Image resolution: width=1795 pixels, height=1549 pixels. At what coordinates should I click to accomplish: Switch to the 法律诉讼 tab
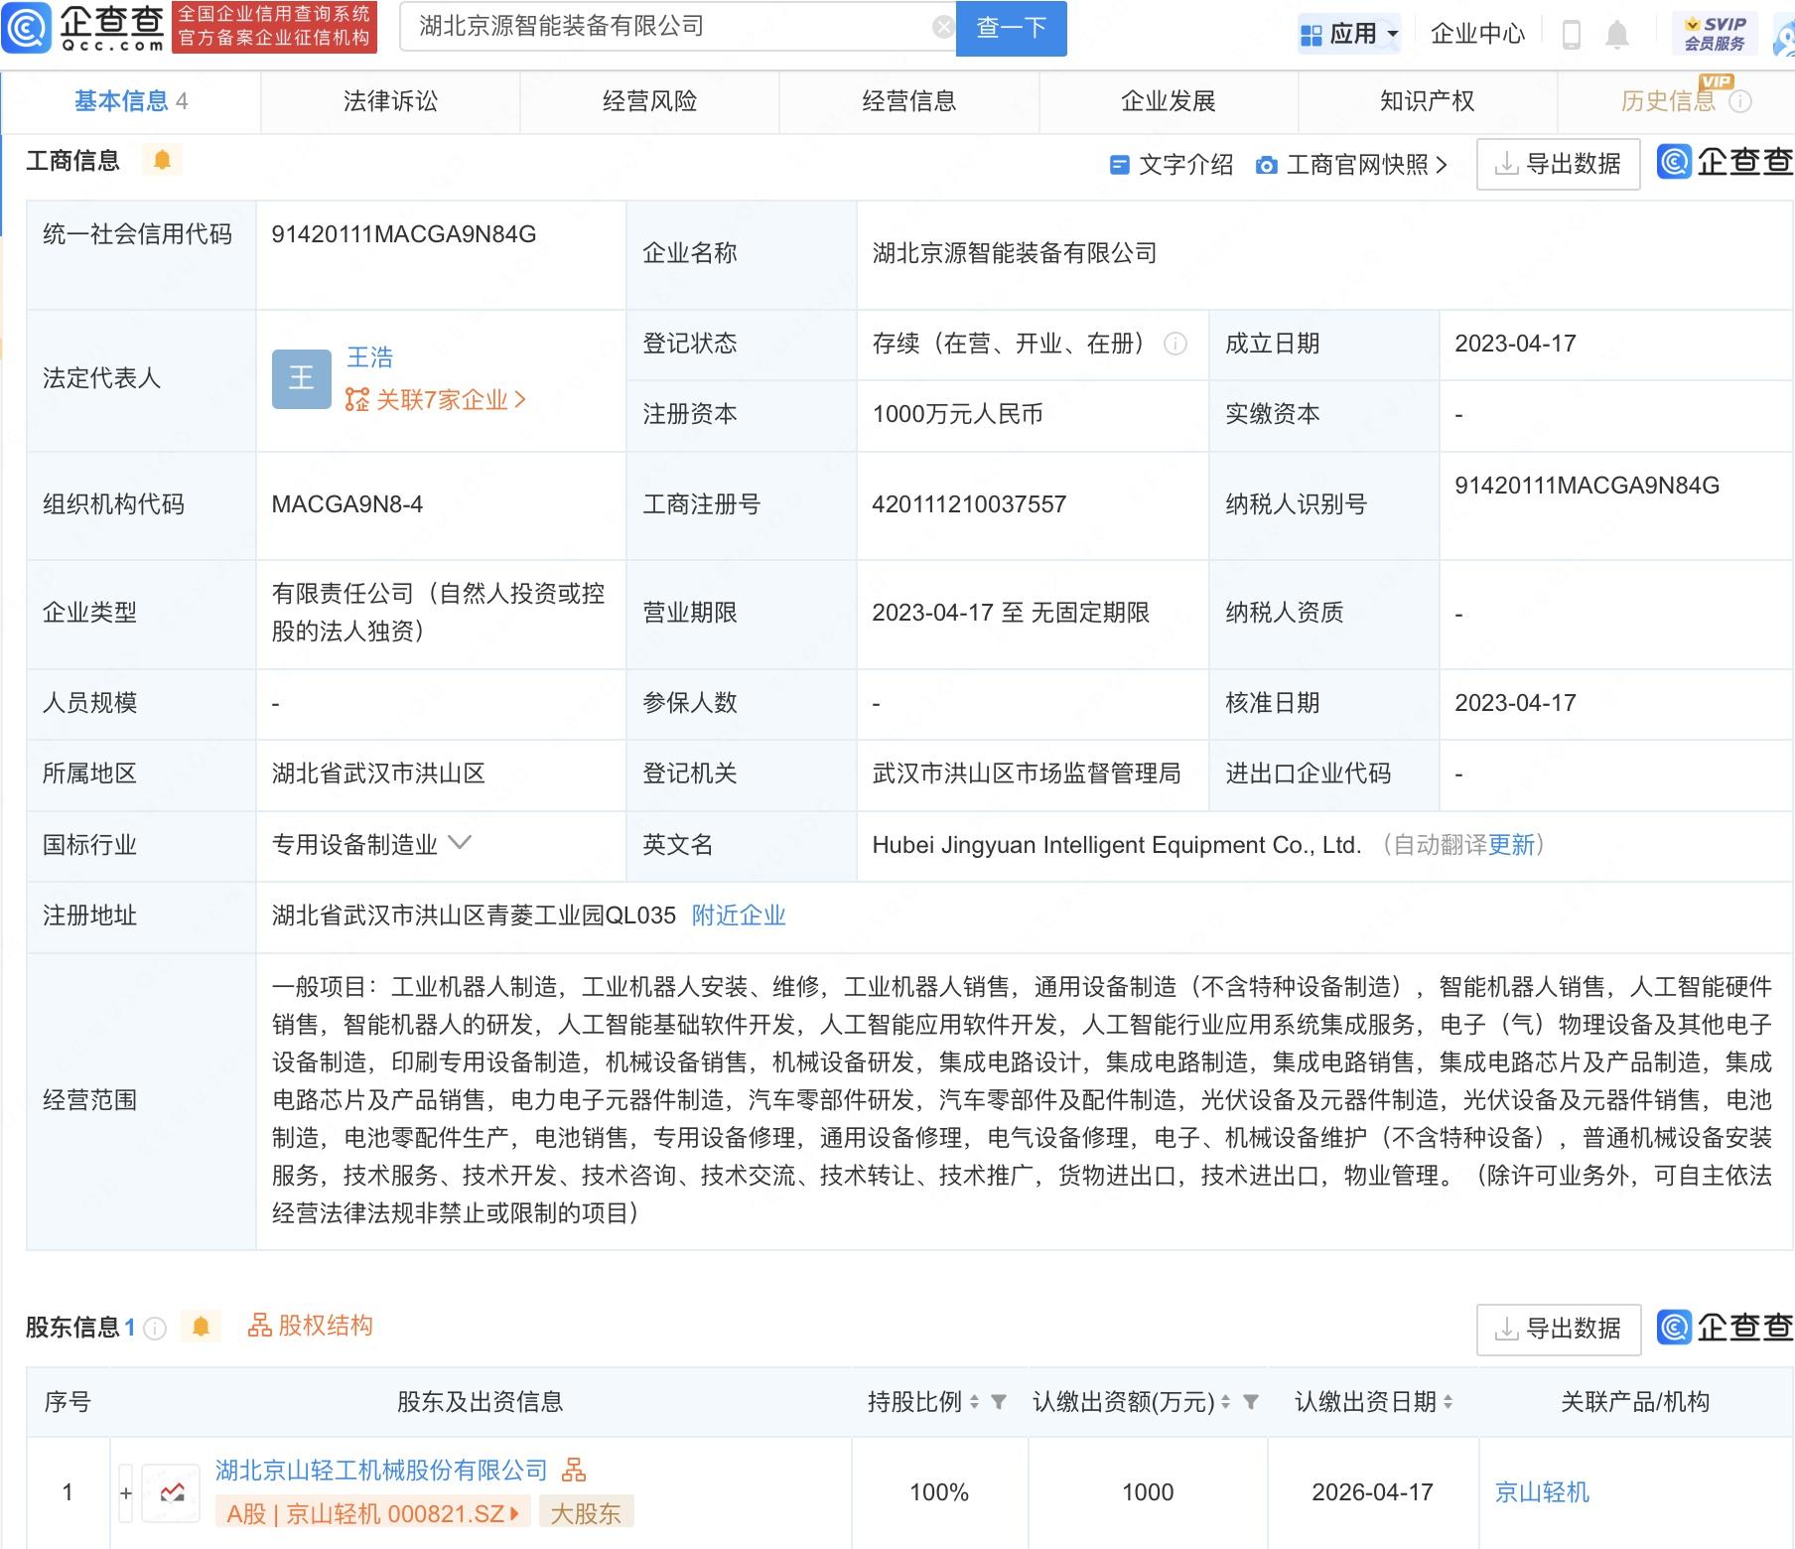(x=390, y=101)
